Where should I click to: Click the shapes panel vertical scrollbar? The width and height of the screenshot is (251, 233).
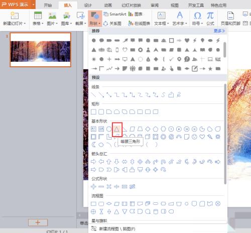click(x=225, y=134)
